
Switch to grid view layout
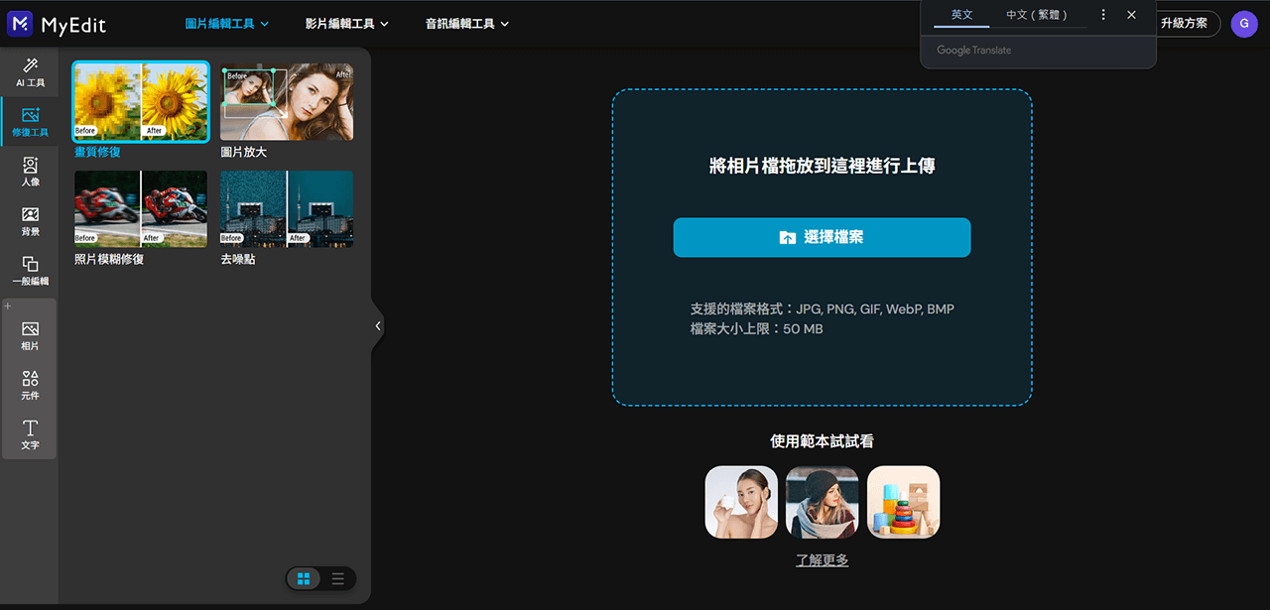pyautogui.click(x=304, y=579)
